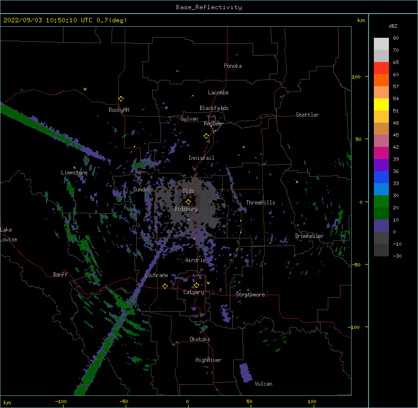
Task: Select the Innisfail city label
Action: [x=201, y=158]
